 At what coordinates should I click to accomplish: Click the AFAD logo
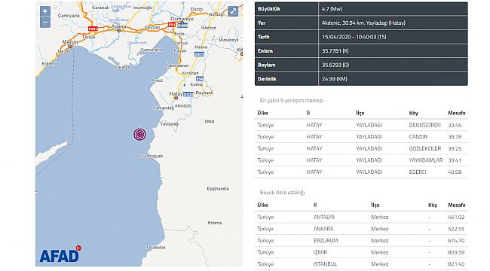pyautogui.click(x=60, y=254)
